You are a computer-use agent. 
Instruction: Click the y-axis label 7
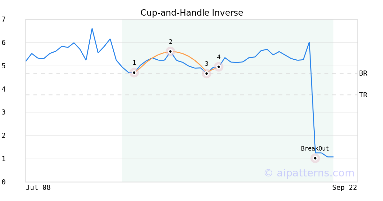[x=4, y=19]
